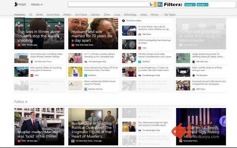The image size is (237, 148).
Task: Go to the Good News tab
Action: pyautogui.click(x=53, y=14)
